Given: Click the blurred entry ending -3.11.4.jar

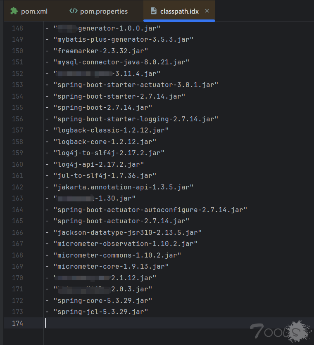Looking at the screenshot, I should pos(107,73).
